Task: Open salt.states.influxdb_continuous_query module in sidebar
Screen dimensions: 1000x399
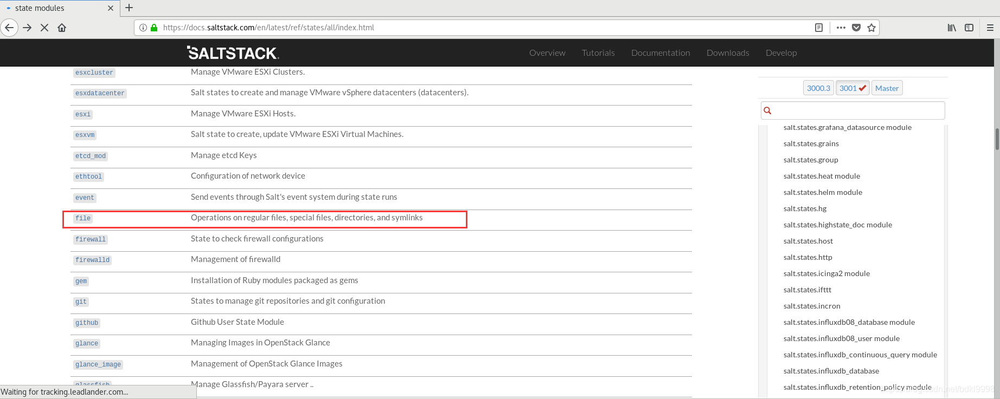Action: pyautogui.click(x=860, y=355)
